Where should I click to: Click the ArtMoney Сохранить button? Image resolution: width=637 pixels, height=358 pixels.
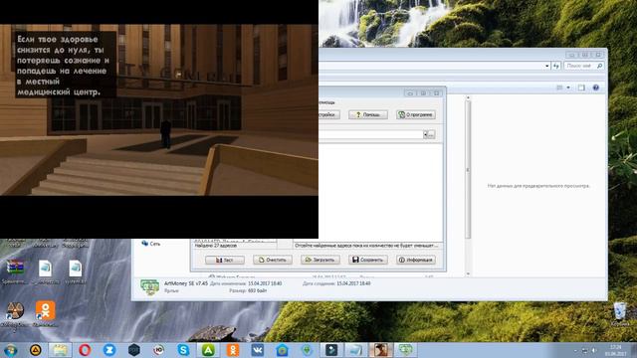pos(368,260)
